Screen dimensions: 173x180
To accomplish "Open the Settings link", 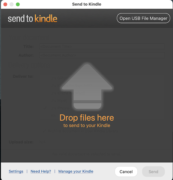I will pos(16,171).
